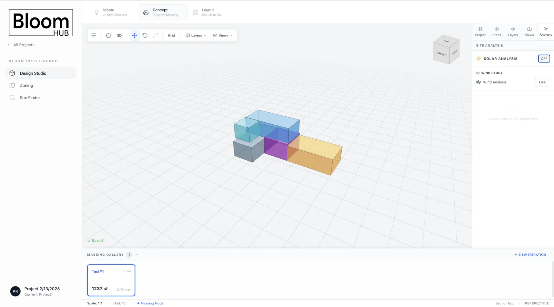Open the Props panel tab

coord(496,32)
